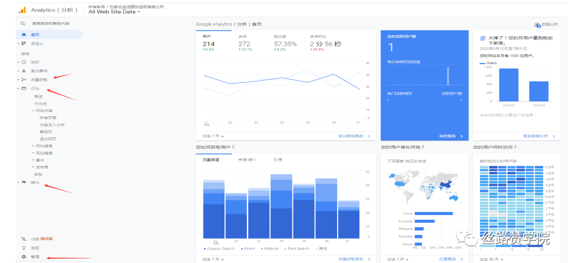The width and height of the screenshot is (568, 263).
Task: Click the realtime active users count 1
Action: (390, 47)
